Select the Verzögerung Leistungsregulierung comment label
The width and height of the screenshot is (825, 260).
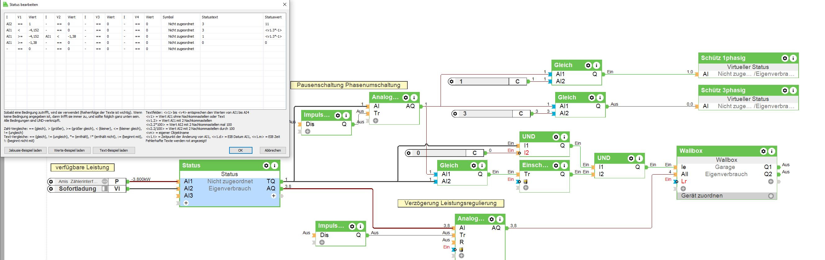click(x=451, y=203)
